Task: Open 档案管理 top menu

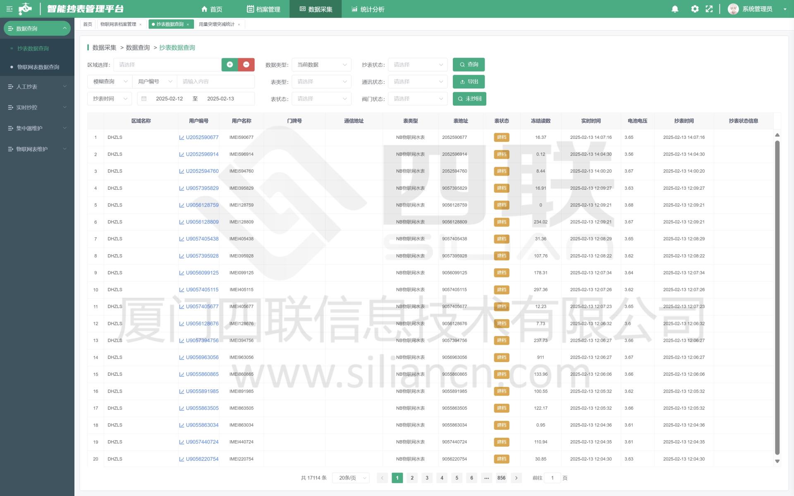Action: [263, 9]
